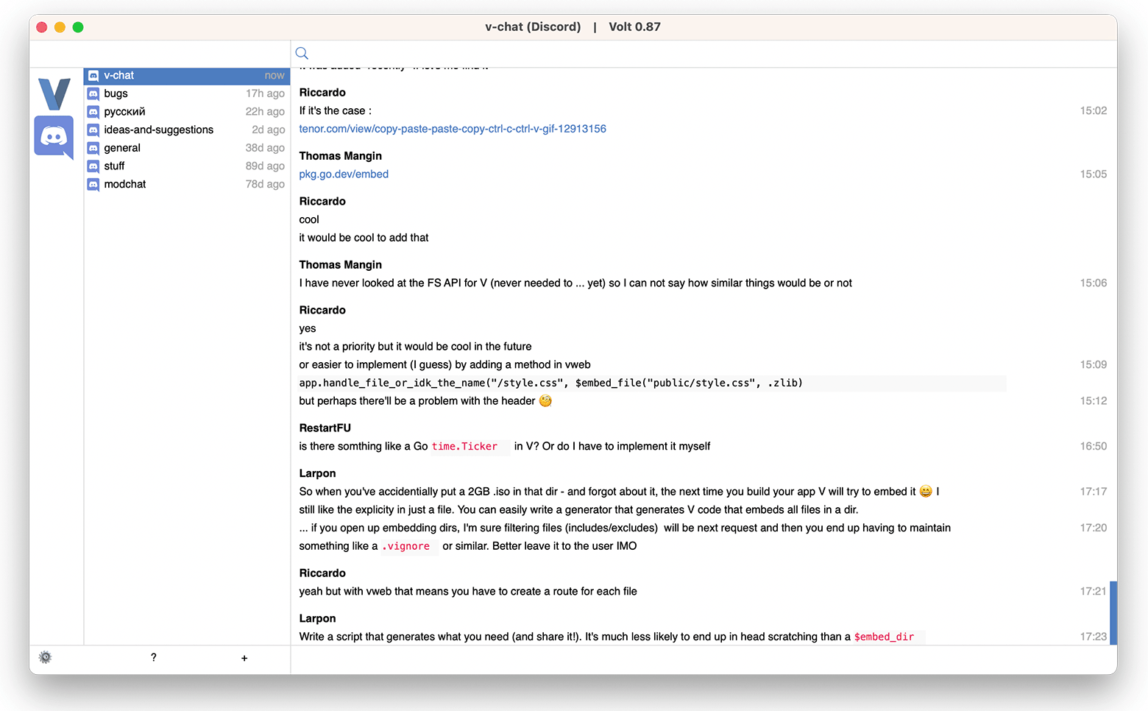Click the thinking emoji after 'the header'
This screenshot has height=711, width=1148.
point(545,401)
